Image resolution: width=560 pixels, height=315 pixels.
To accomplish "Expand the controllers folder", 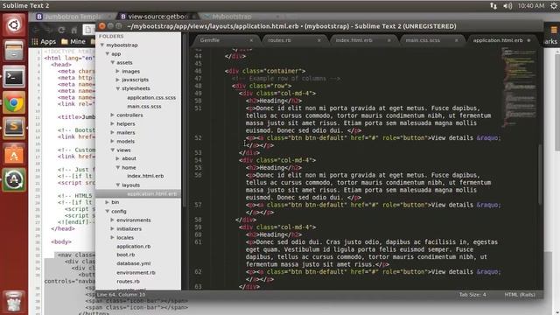I will pyautogui.click(x=113, y=115).
